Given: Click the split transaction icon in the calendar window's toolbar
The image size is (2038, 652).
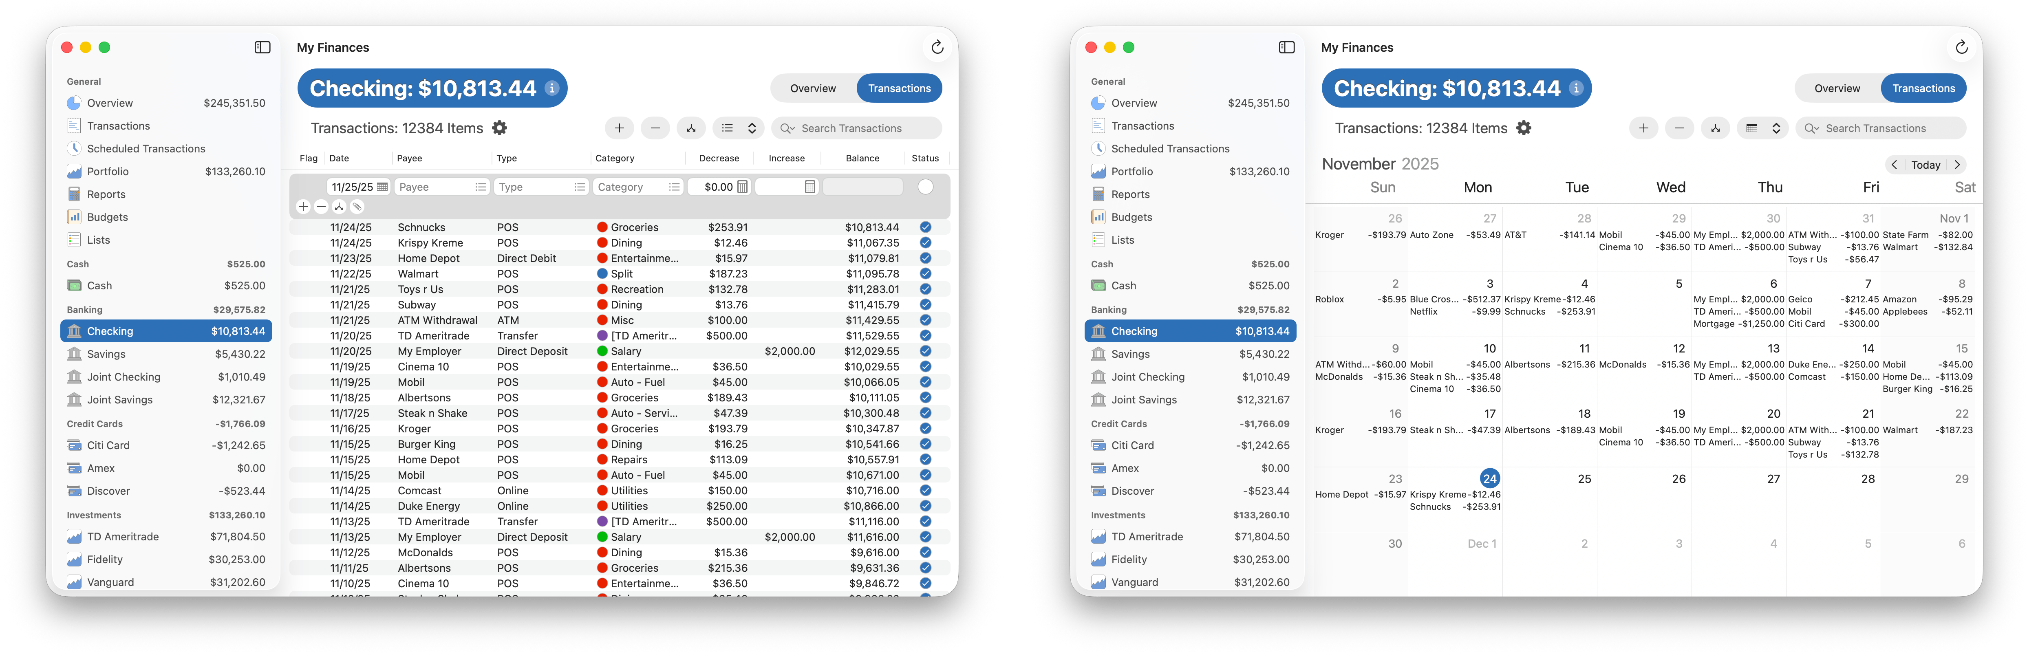Looking at the screenshot, I should pyautogui.click(x=1715, y=128).
